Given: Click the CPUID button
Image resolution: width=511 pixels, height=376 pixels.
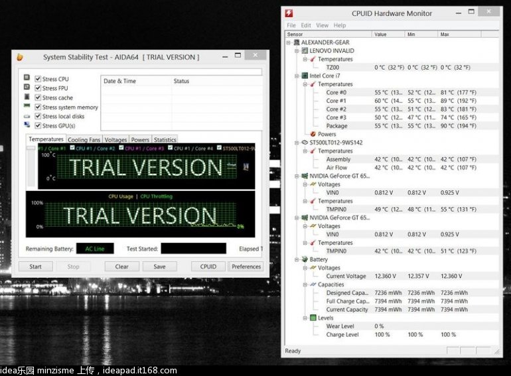Looking at the screenshot, I should pyautogui.click(x=208, y=267).
